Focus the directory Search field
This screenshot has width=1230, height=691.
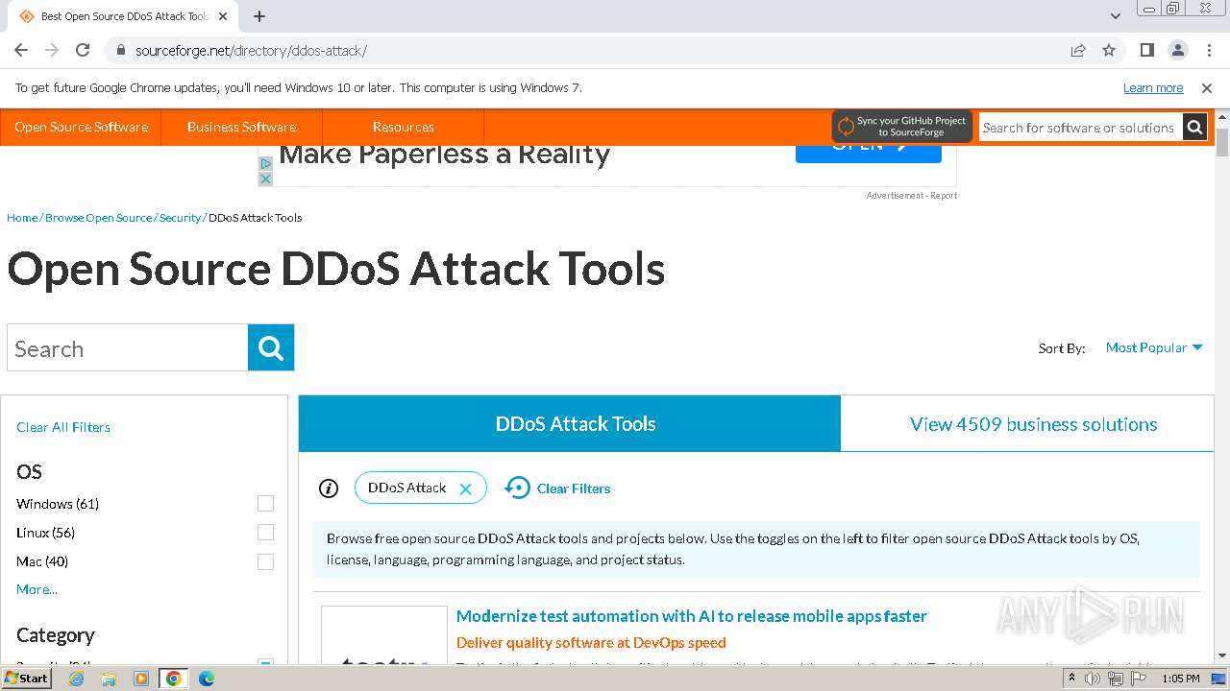(128, 347)
